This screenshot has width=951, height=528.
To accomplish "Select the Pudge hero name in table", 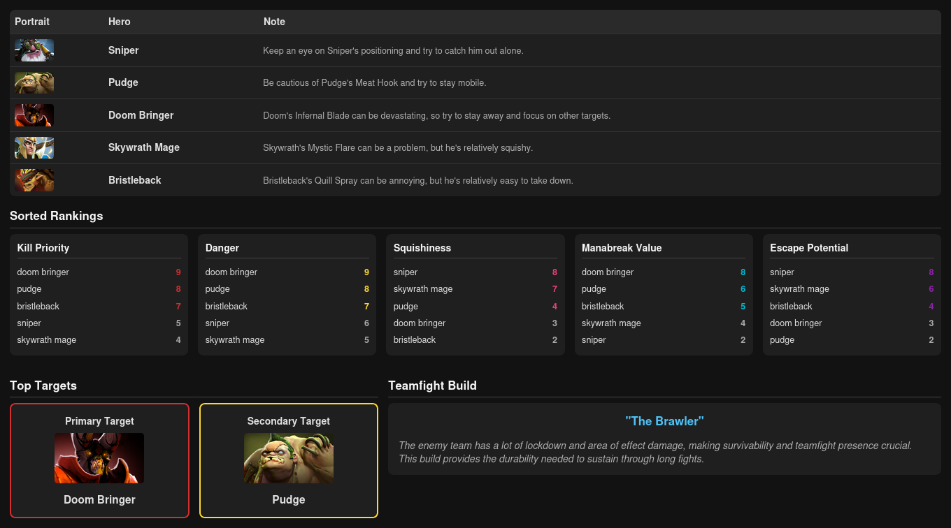I will pyautogui.click(x=123, y=82).
